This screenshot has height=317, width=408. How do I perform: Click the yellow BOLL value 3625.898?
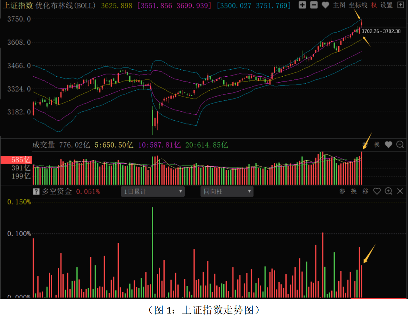pos(117,6)
